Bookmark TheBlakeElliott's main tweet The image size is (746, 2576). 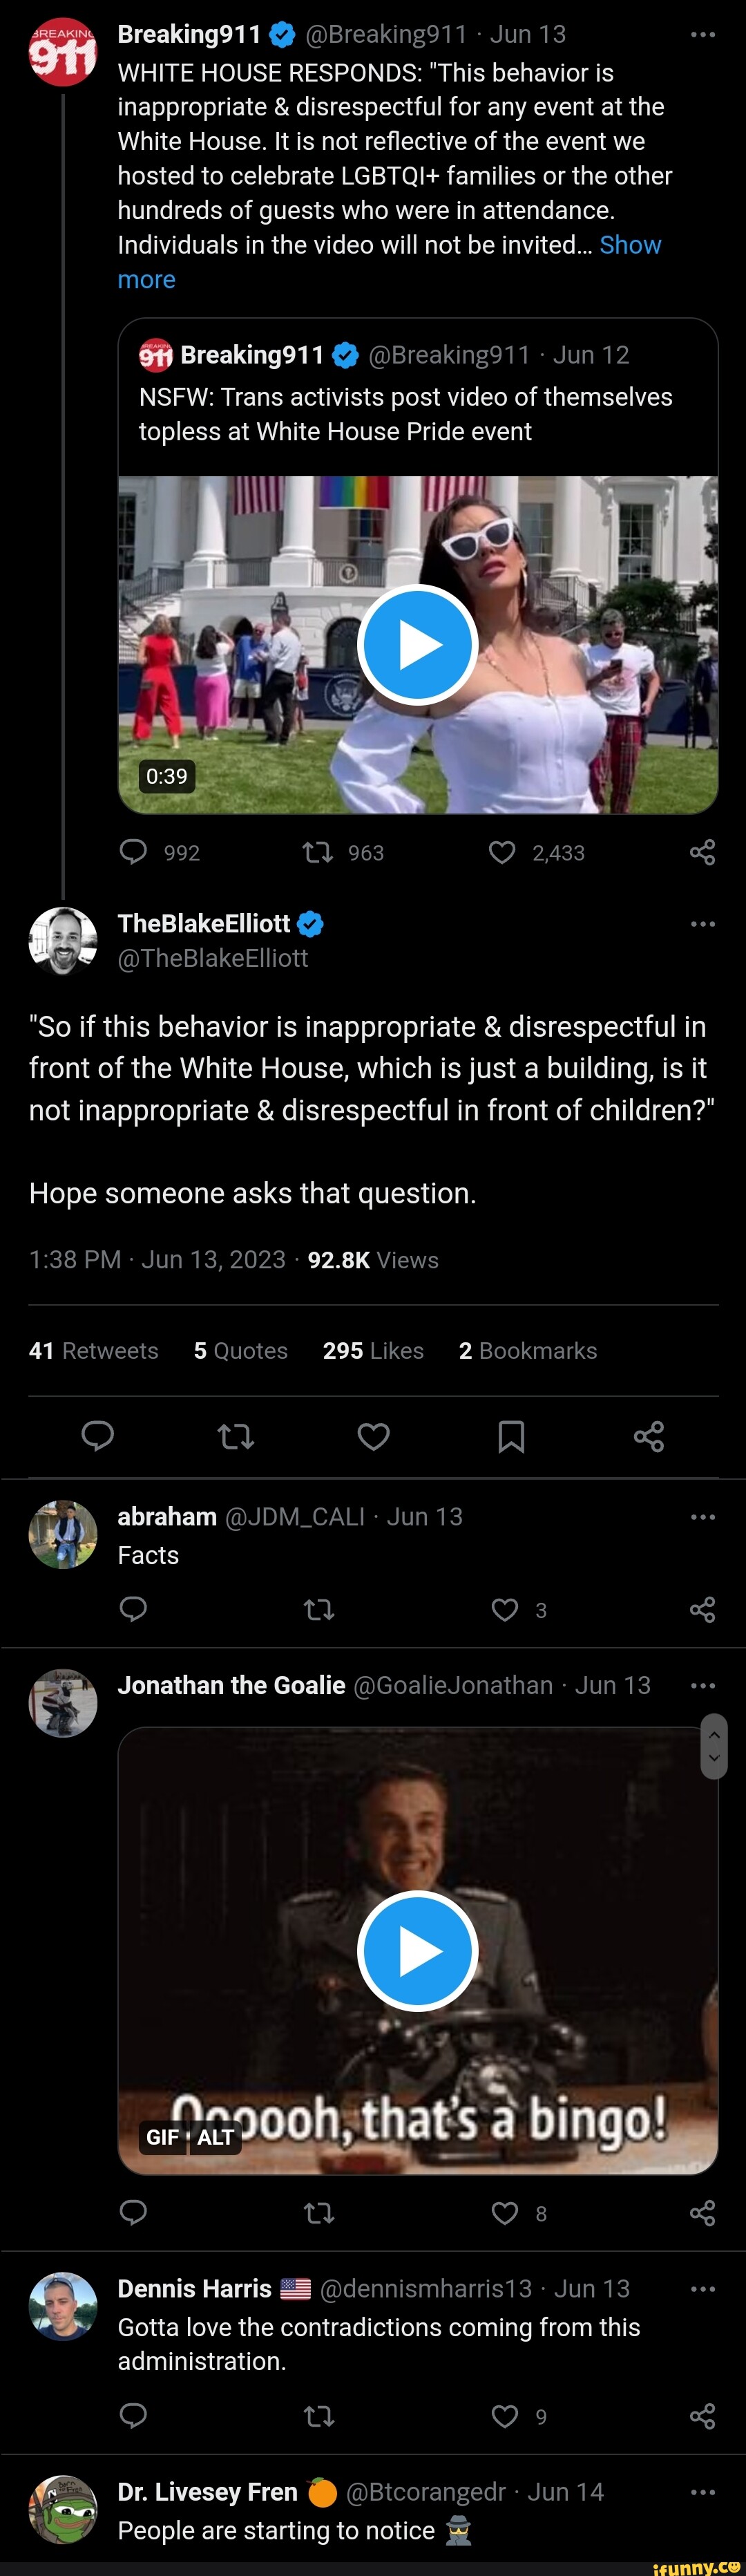tap(511, 1436)
